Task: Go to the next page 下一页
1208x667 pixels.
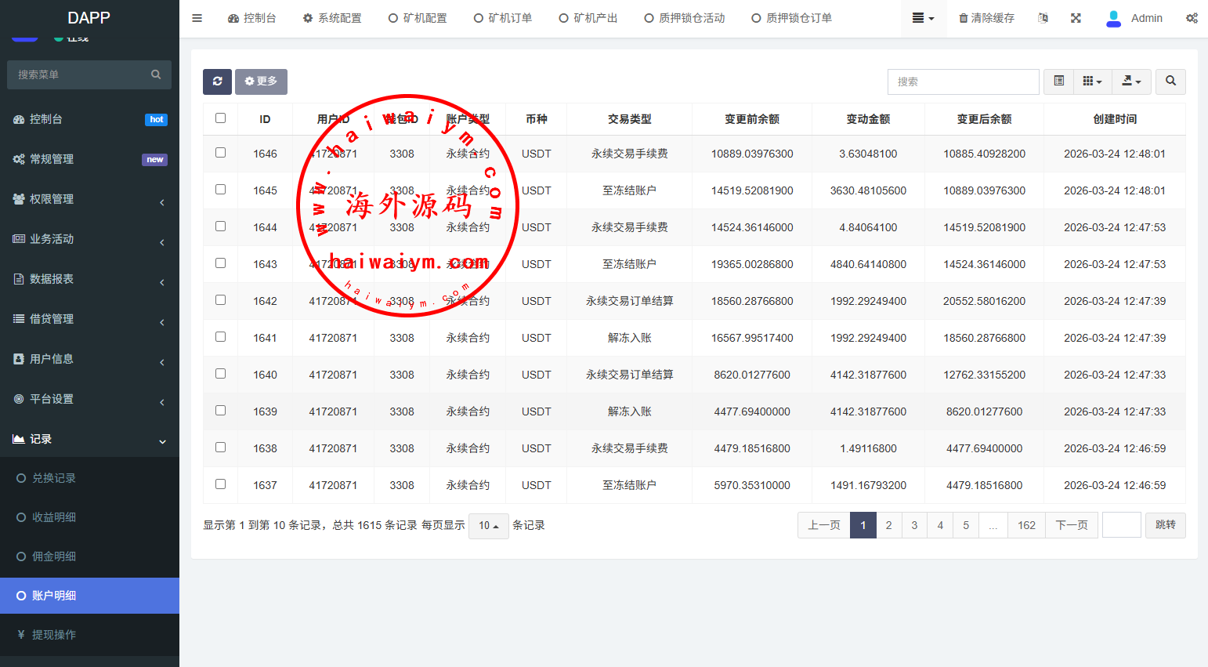Action: [x=1071, y=525]
